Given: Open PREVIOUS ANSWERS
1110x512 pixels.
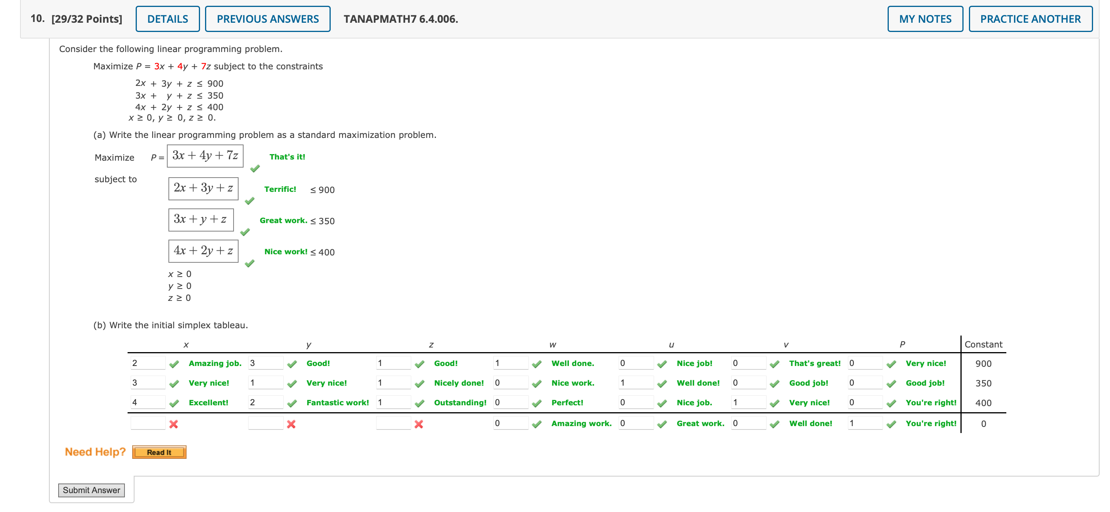Looking at the screenshot, I should tap(267, 19).
